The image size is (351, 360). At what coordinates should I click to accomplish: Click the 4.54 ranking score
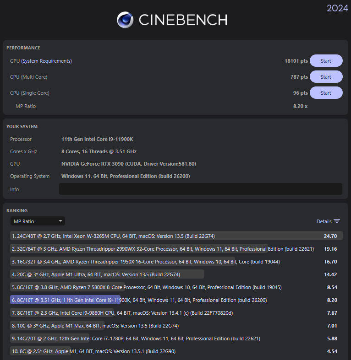tap(332, 351)
